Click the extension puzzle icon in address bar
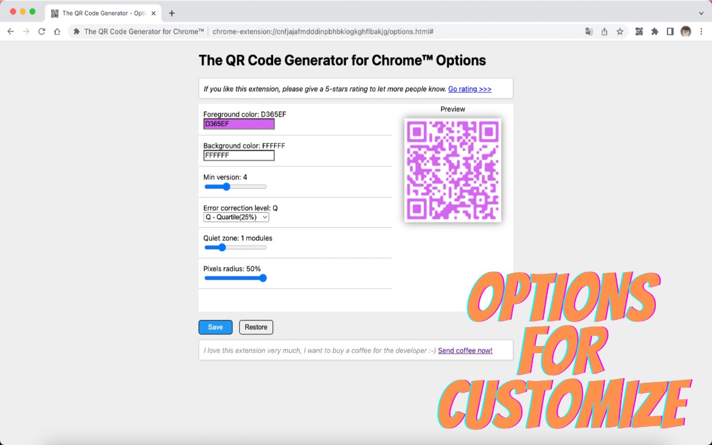This screenshot has height=445, width=712. (x=77, y=32)
